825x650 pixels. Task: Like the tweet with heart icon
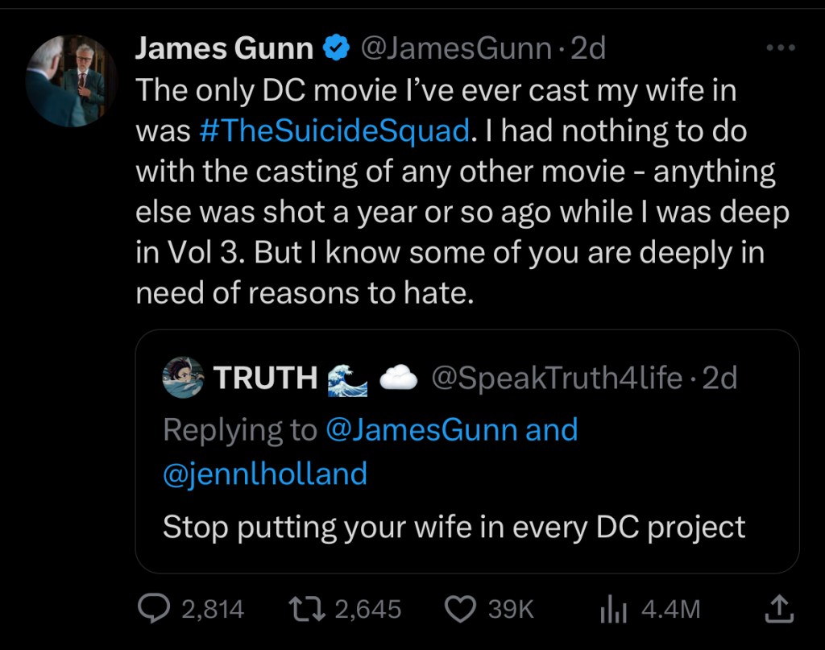click(461, 610)
